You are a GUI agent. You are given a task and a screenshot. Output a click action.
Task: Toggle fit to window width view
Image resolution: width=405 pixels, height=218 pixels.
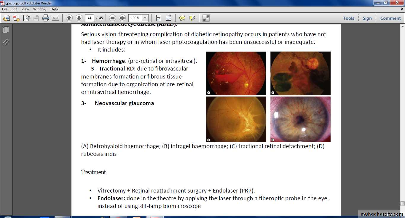[159, 18]
